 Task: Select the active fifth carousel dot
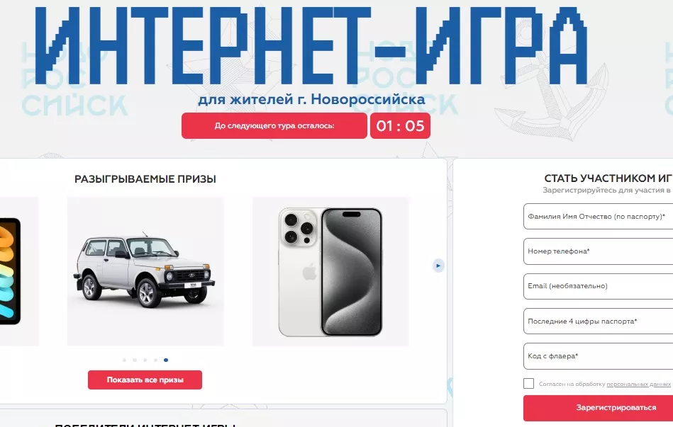coord(166,360)
